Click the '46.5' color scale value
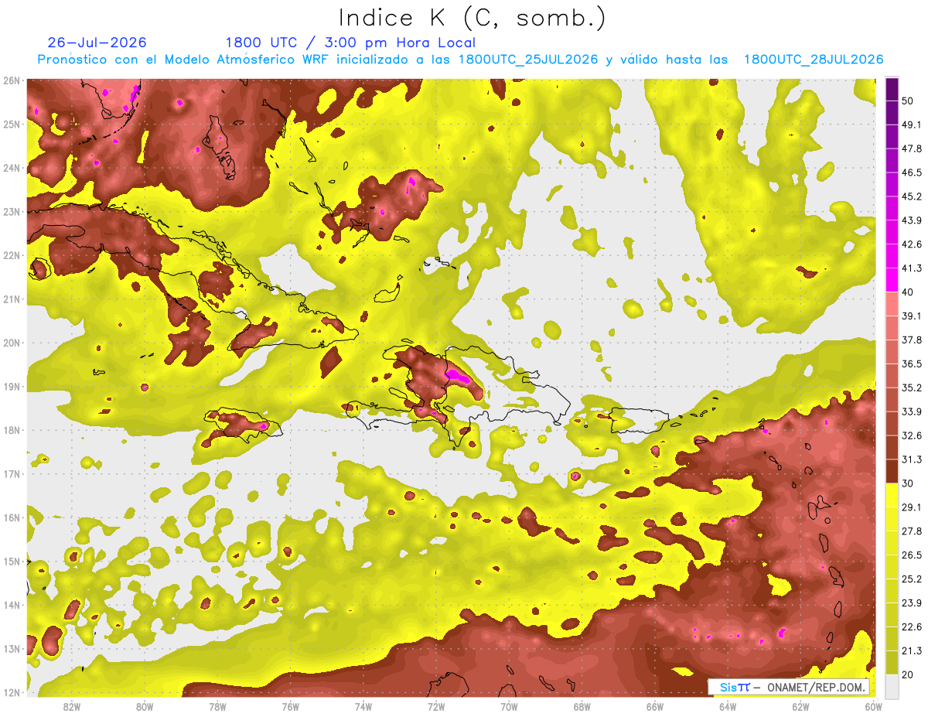The width and height of the screenshot is (928, 717). pos(911,172)
